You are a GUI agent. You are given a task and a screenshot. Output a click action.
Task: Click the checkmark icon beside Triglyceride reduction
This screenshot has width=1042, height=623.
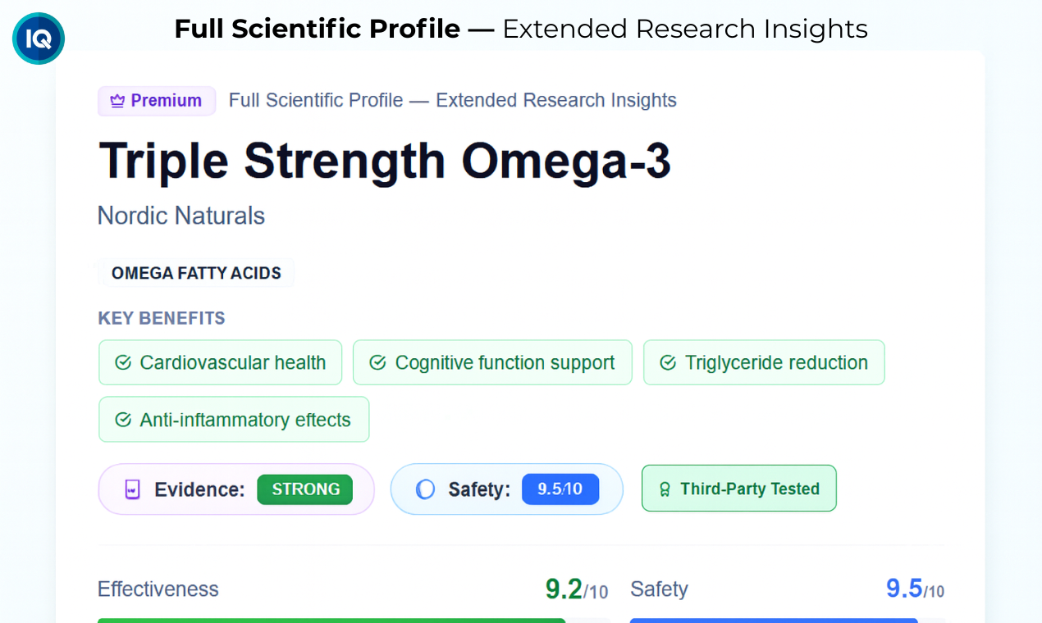669,362
